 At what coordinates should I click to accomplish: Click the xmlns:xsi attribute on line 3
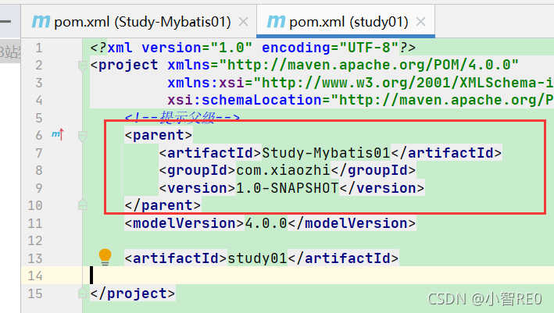(x=360, y=83)
